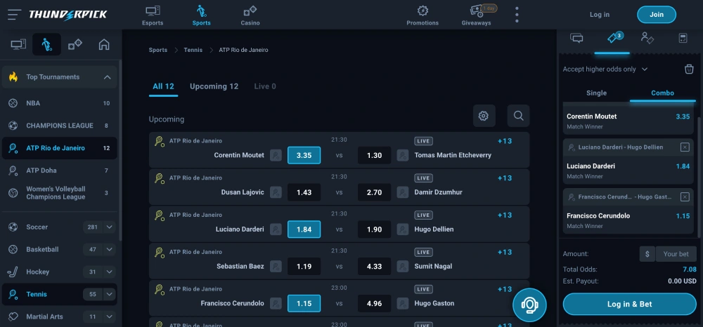Select Dusan Lajovic 1.43 odds

304,192
